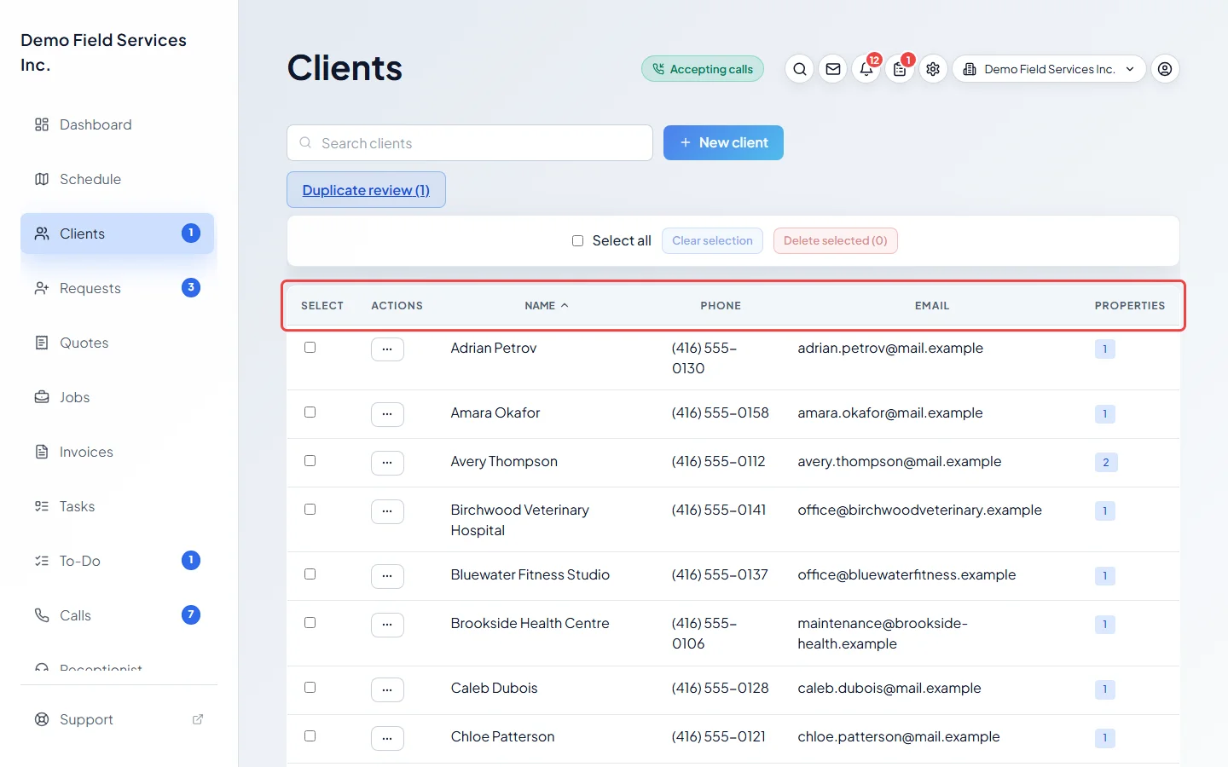
Task: Sort the table by the Name column
Action: [x=547, y=306]
